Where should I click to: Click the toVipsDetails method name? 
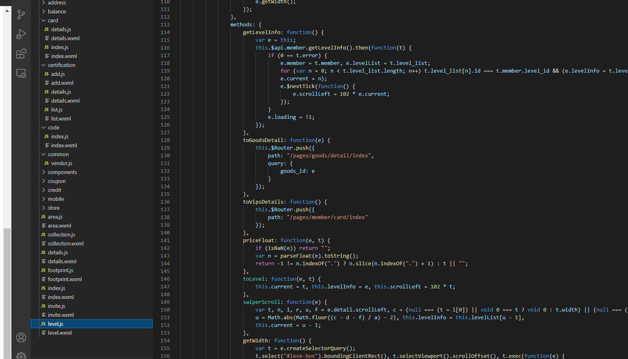pos(263,202)
